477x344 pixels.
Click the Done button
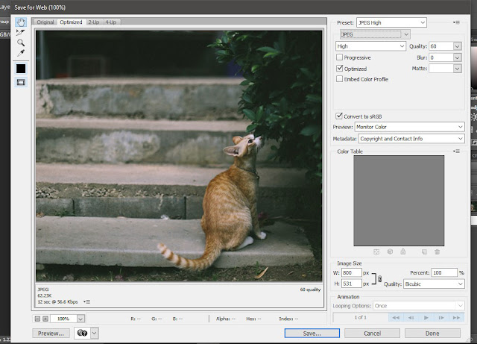pyautogui.click(x=432, y=334)
